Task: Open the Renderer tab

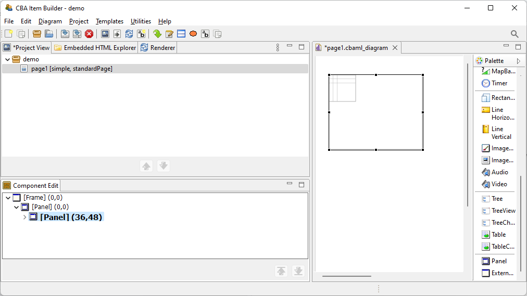Action: (158, 48)
